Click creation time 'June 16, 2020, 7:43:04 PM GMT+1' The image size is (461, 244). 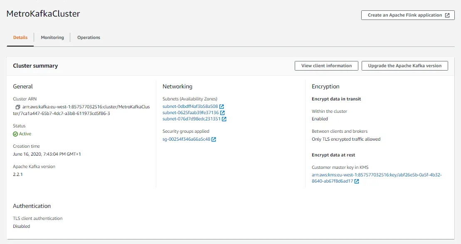pos(47,154)
